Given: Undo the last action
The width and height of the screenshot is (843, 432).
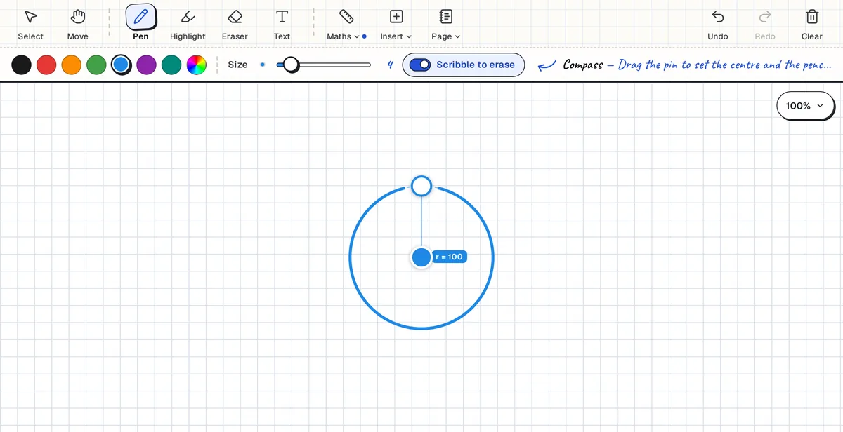Looking at the screenshot, I should [717, 25].
